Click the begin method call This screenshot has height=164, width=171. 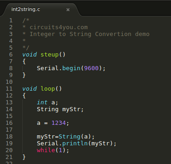(x=71, y=68)
